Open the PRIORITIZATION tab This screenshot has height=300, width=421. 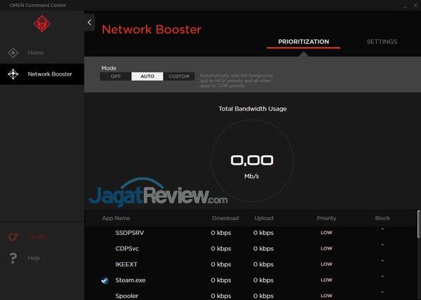(x=303, y=42)
